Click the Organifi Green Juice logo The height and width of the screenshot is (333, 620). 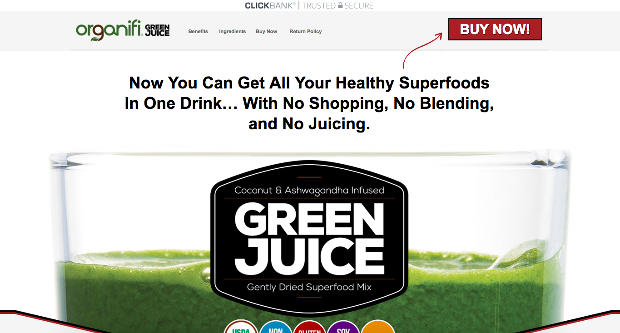point(123,30)
